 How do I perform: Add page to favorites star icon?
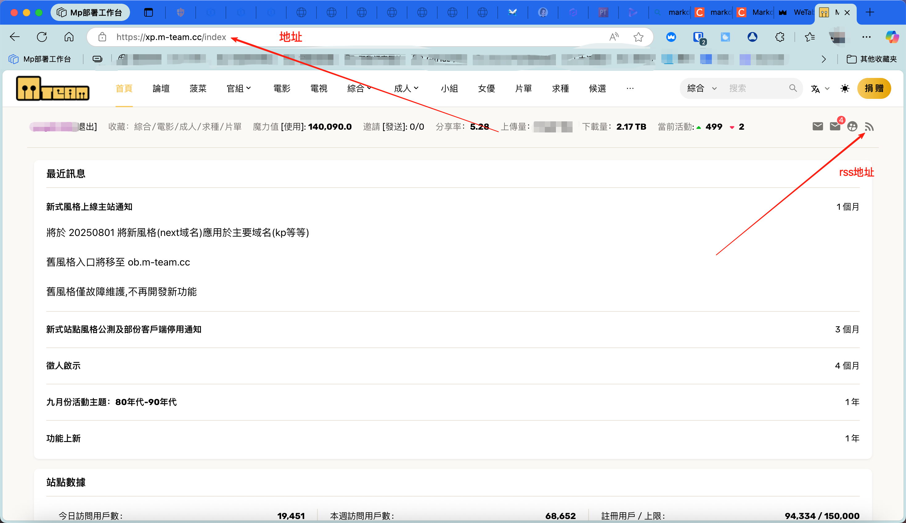click(638, 37)
